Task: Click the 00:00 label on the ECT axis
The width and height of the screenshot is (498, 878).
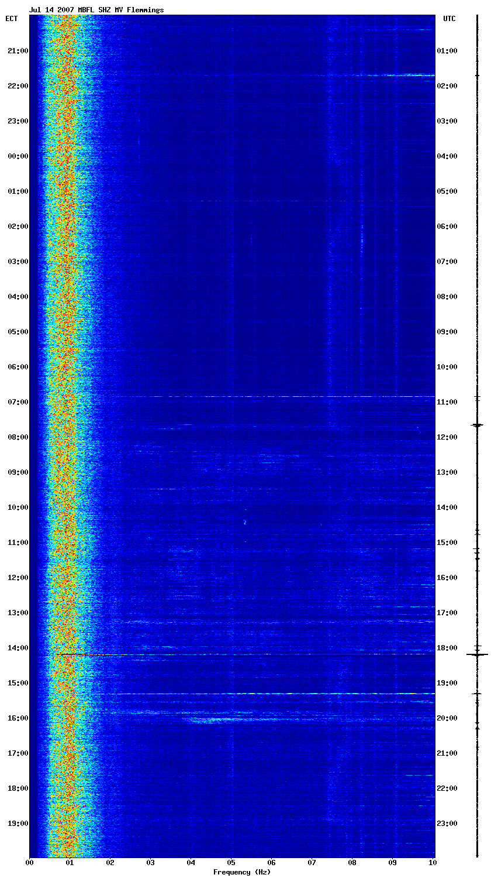Action: click(18, 156)
